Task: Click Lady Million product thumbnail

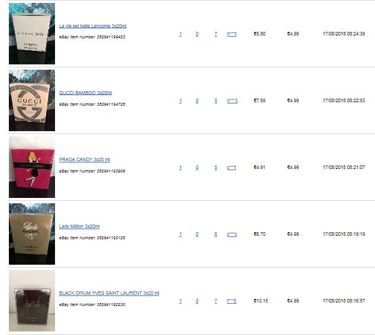Action: coord(32,234)
